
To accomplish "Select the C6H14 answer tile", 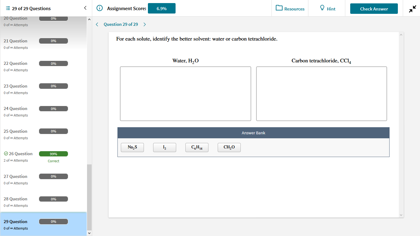I will point(197,147).
